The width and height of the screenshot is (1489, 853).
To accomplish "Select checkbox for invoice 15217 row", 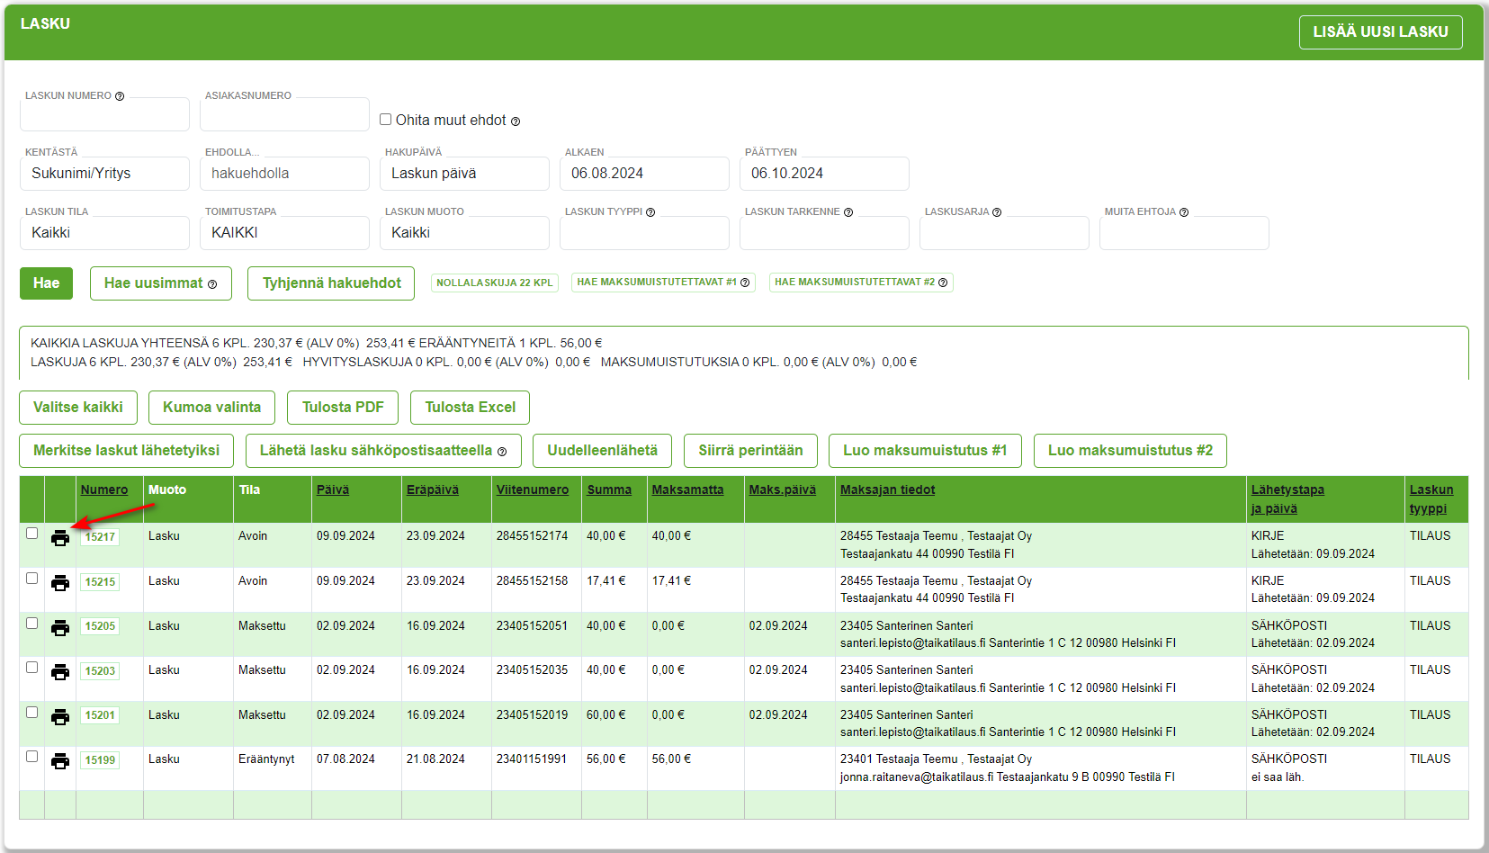I will (32, 534).
